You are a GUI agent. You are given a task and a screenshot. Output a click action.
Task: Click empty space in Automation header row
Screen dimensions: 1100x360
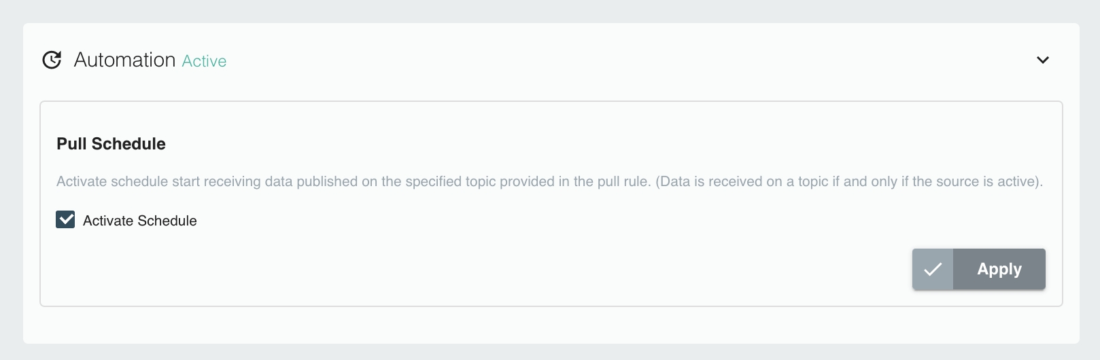pos(612,60)
